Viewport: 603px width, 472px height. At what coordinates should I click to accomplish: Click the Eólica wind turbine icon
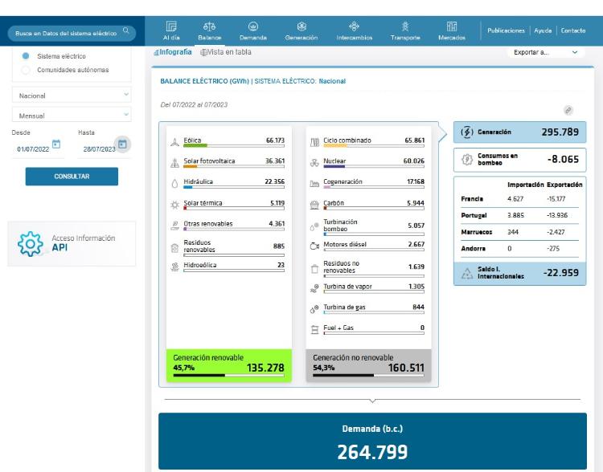tap(174, 143)
